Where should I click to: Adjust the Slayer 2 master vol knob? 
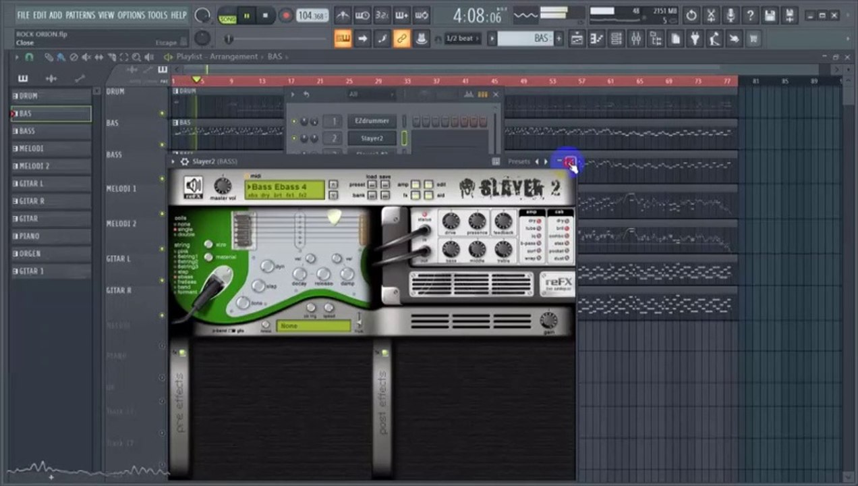[222, 185]
